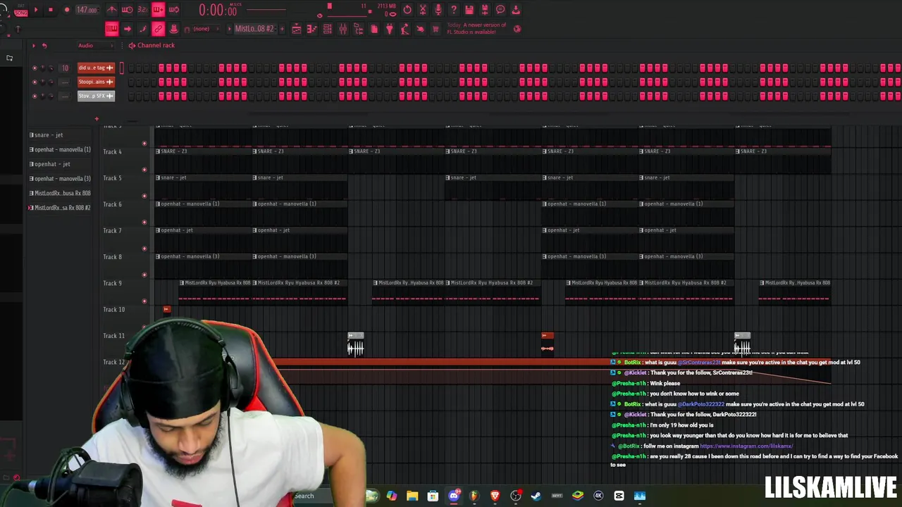
Task: Click the 147 tempo field
Action: 87,10
